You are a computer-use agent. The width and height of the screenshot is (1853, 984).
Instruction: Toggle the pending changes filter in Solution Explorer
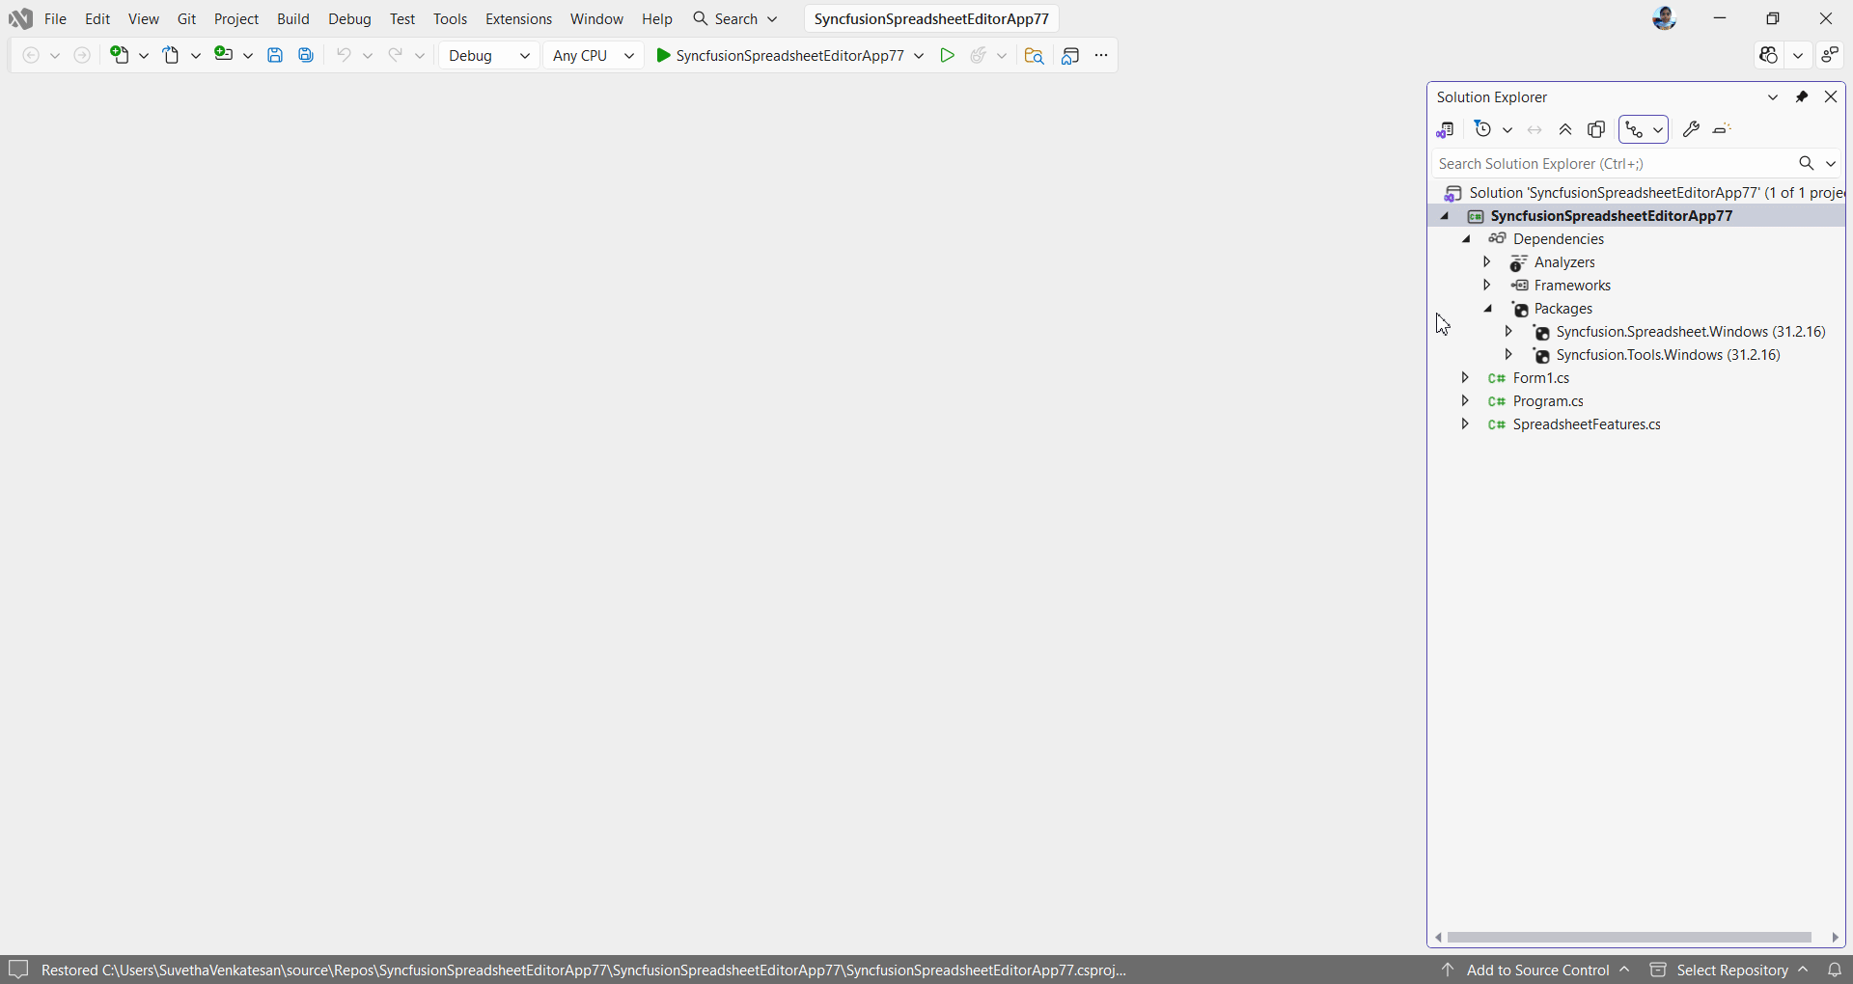tap(1484, 129)
